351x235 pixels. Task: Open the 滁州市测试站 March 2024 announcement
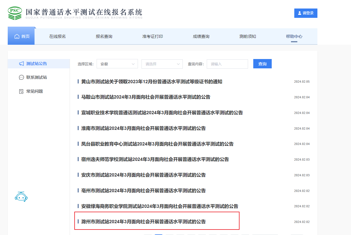(x=143, y=222)
